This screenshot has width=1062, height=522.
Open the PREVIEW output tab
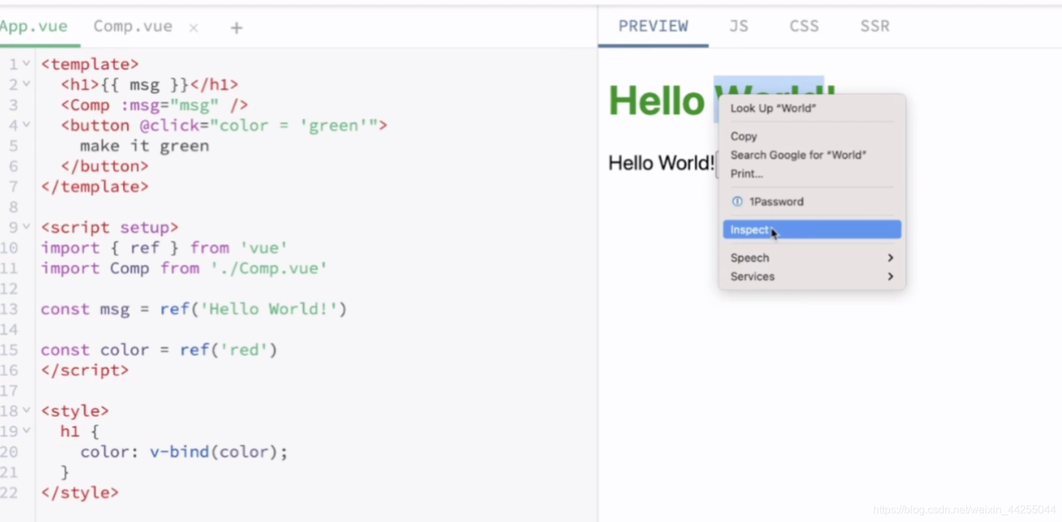[653, 26]
